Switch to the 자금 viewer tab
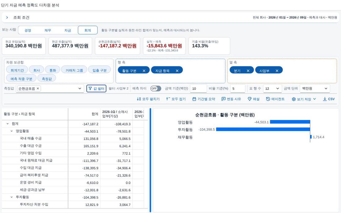 68,30
